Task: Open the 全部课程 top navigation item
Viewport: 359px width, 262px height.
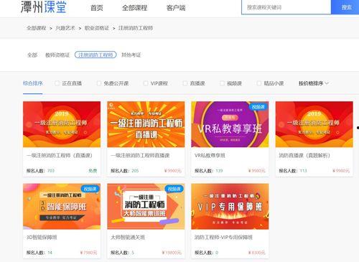Action: pos(134,8)
